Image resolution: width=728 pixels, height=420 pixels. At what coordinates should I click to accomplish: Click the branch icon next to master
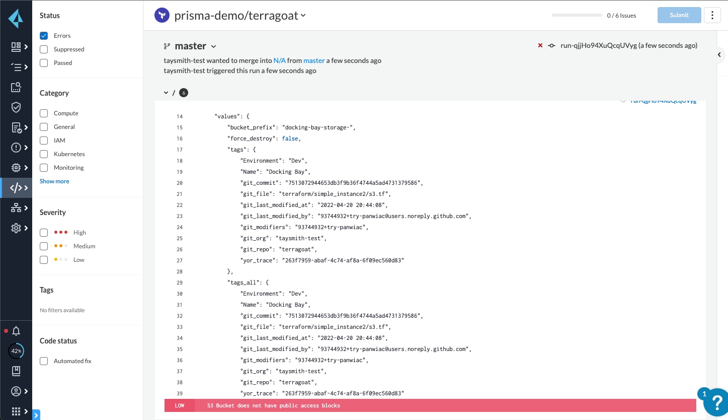(x=167, y=46)
